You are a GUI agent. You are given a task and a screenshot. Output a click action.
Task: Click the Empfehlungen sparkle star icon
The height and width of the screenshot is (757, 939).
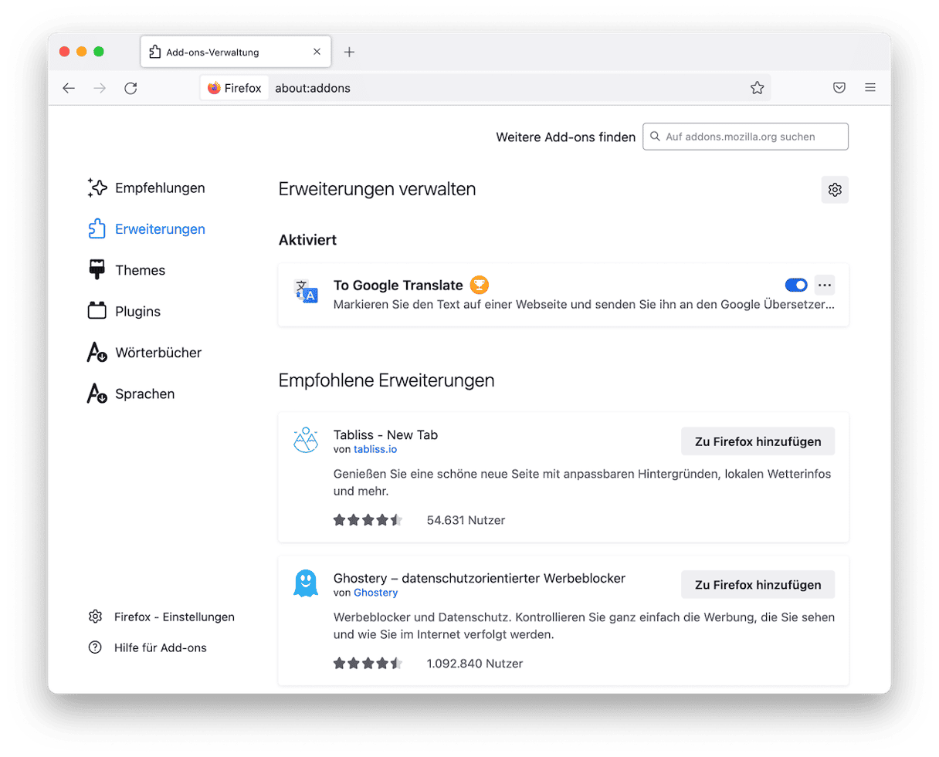tap(97, 188)
